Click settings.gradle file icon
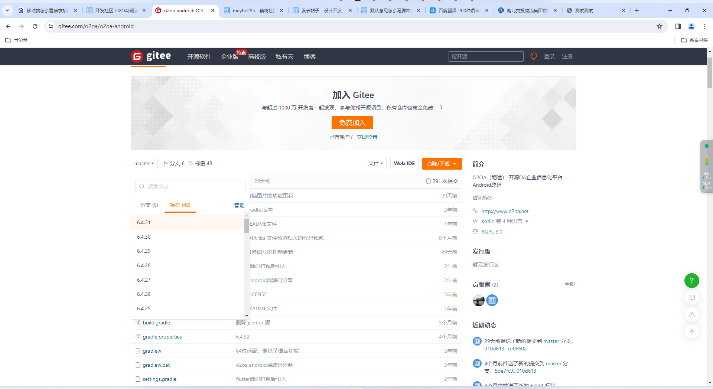This screenshot has height=389, width=713. [138, 379]
